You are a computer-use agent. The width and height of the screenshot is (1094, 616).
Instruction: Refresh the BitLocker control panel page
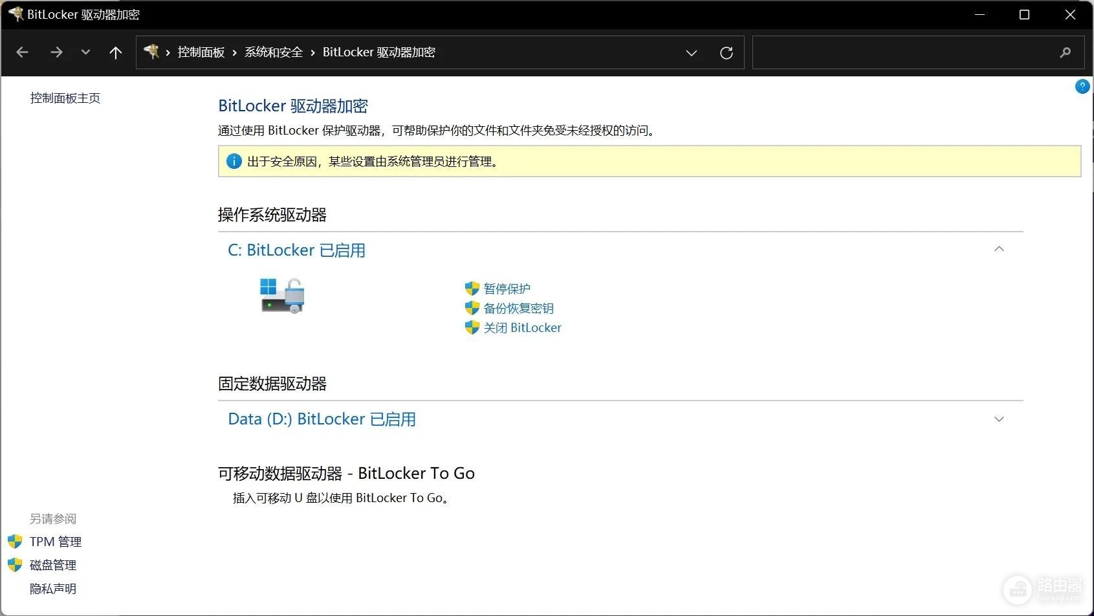[727, 53]
